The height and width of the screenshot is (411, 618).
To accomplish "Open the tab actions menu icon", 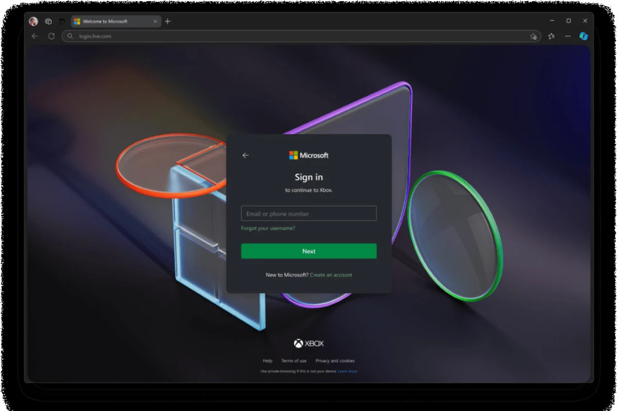I will tap(62, 21).
